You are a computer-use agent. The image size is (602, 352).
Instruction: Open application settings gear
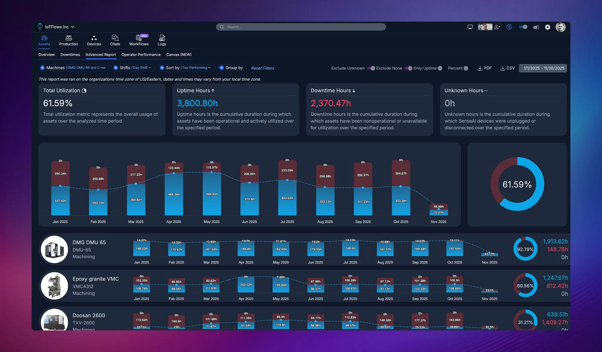point(548,27)
